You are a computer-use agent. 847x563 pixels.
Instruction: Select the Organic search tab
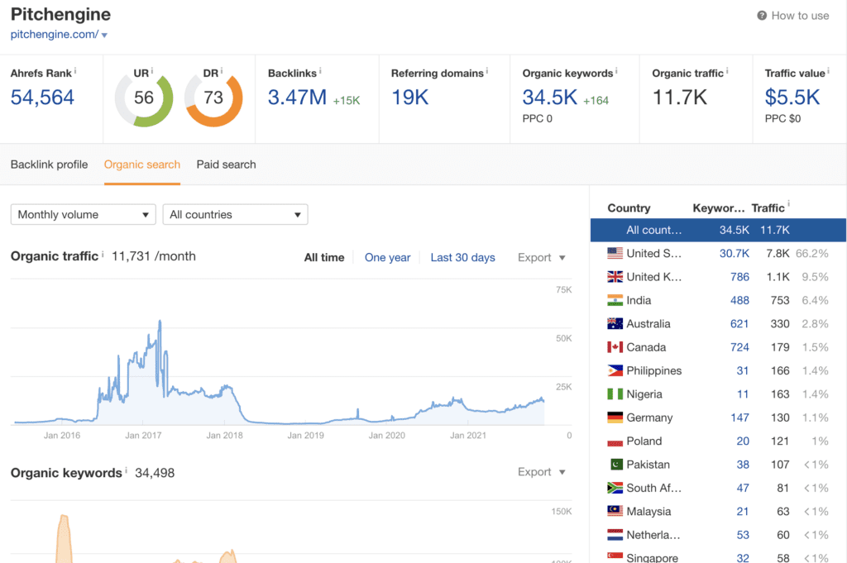point(142,165)
